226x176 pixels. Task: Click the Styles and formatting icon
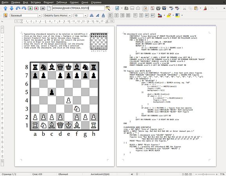tap(5, 15)
